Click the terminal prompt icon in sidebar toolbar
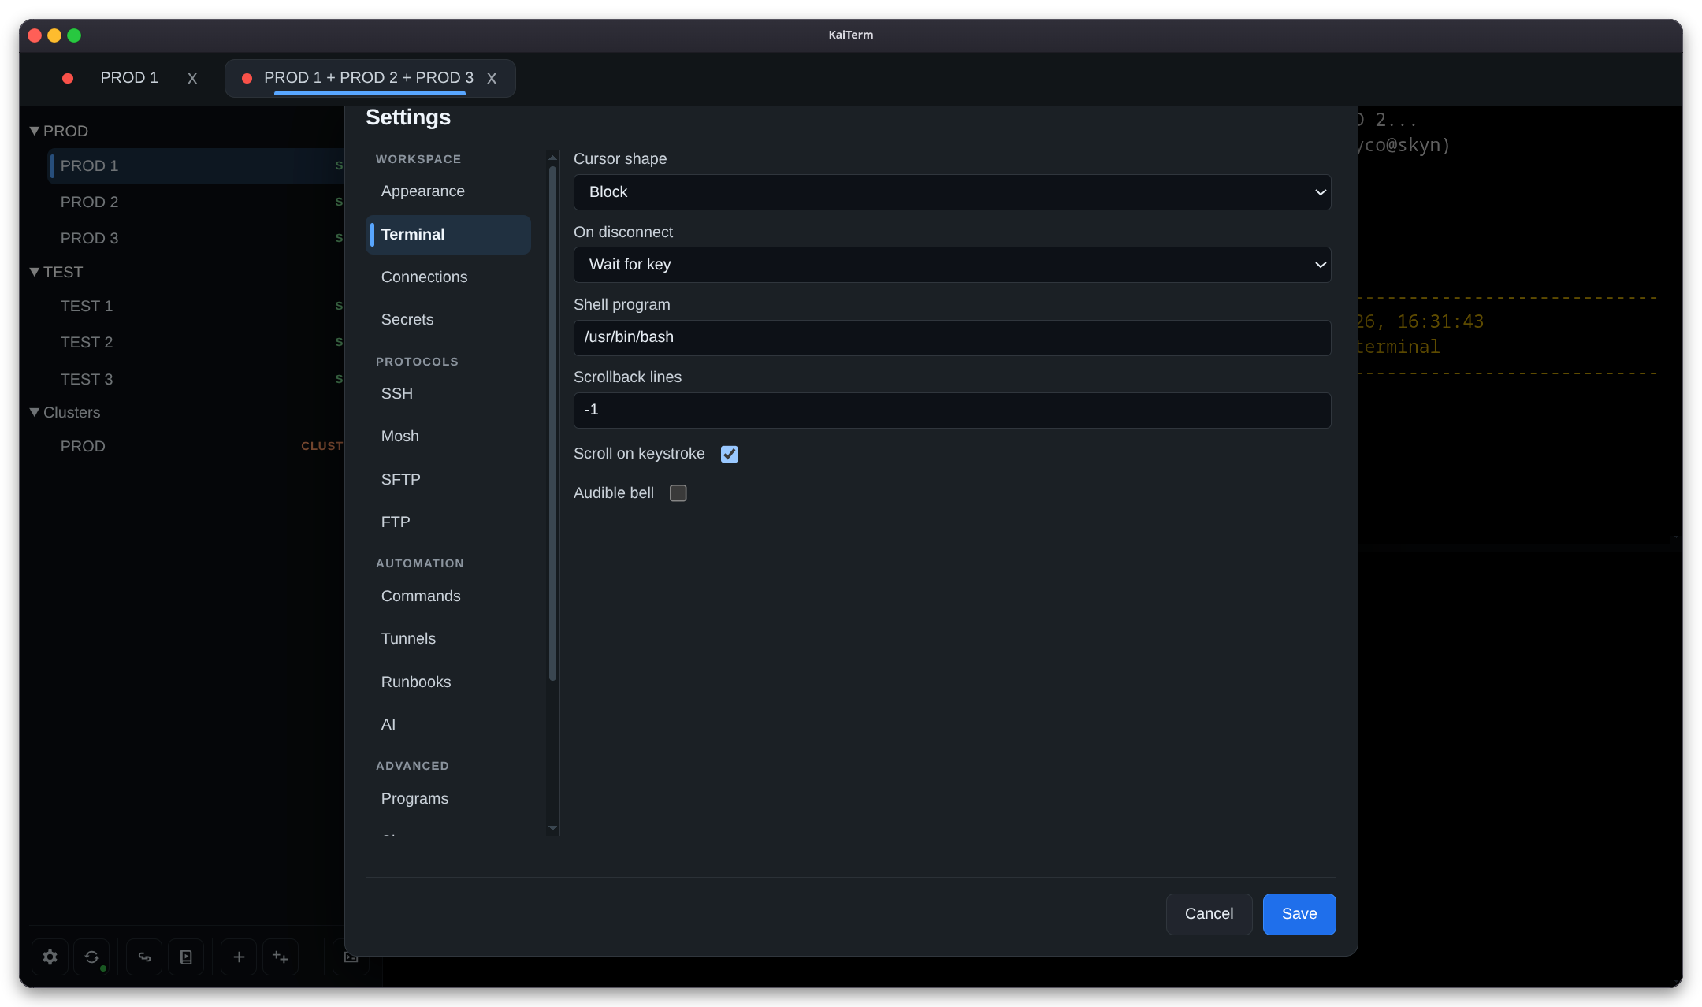This screenshot has height=1007, width=1702. pos(351,957)
